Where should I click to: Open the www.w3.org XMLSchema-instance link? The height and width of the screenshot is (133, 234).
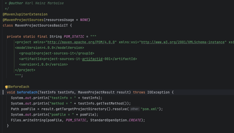point(183,42)
